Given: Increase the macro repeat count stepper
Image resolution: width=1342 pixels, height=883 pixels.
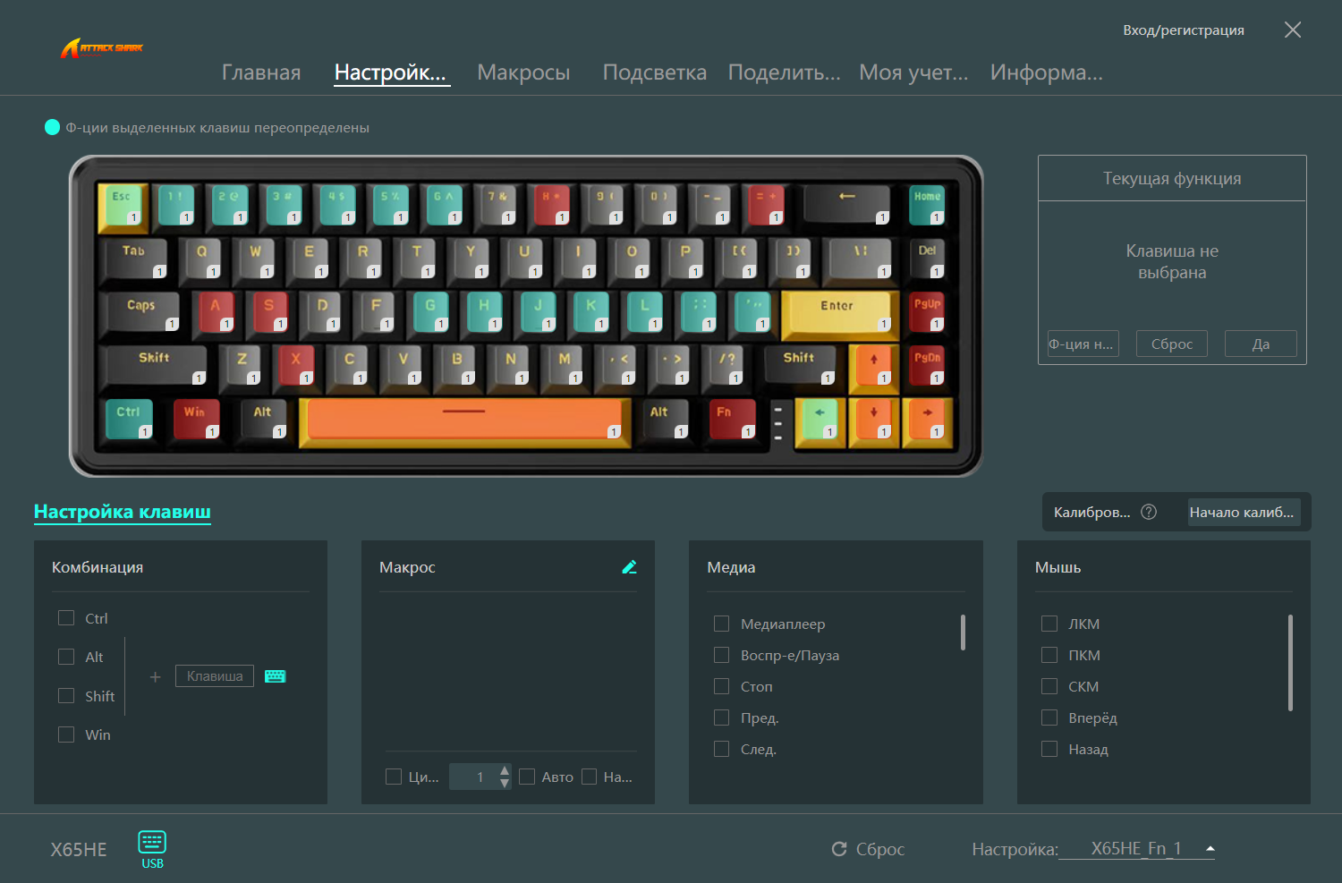Looking at the screenshot, I should pos(505,770).
